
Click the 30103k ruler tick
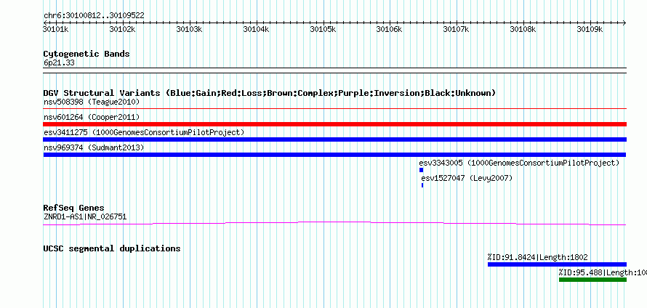[189, 29]
